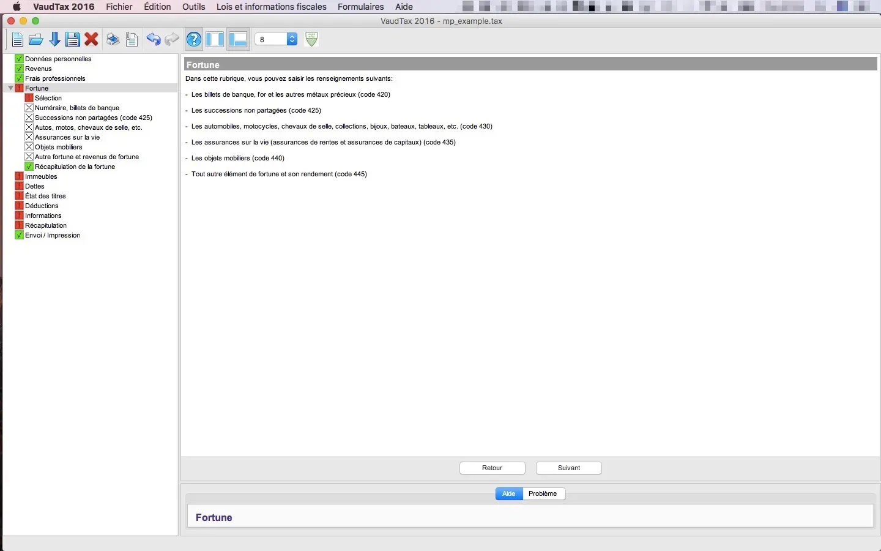Print the declaration with the printer icon
The height and width of the screenshot is (551, 881).
tap(113, 40)
